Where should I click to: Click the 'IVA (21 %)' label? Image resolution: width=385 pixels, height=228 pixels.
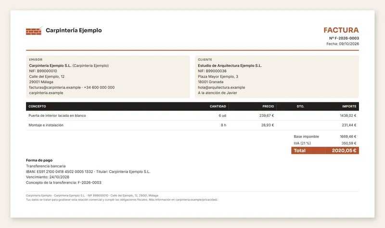[x=302, y=143]
